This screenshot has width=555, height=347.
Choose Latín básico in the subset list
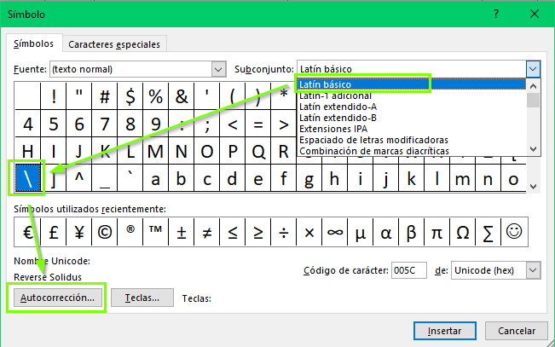click(411, 84)
